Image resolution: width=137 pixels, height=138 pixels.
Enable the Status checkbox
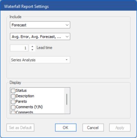(x=13, y=91)
